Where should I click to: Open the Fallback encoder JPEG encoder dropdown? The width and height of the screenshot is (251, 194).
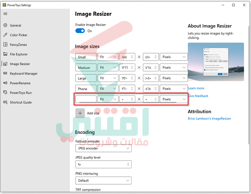point(103,148)
